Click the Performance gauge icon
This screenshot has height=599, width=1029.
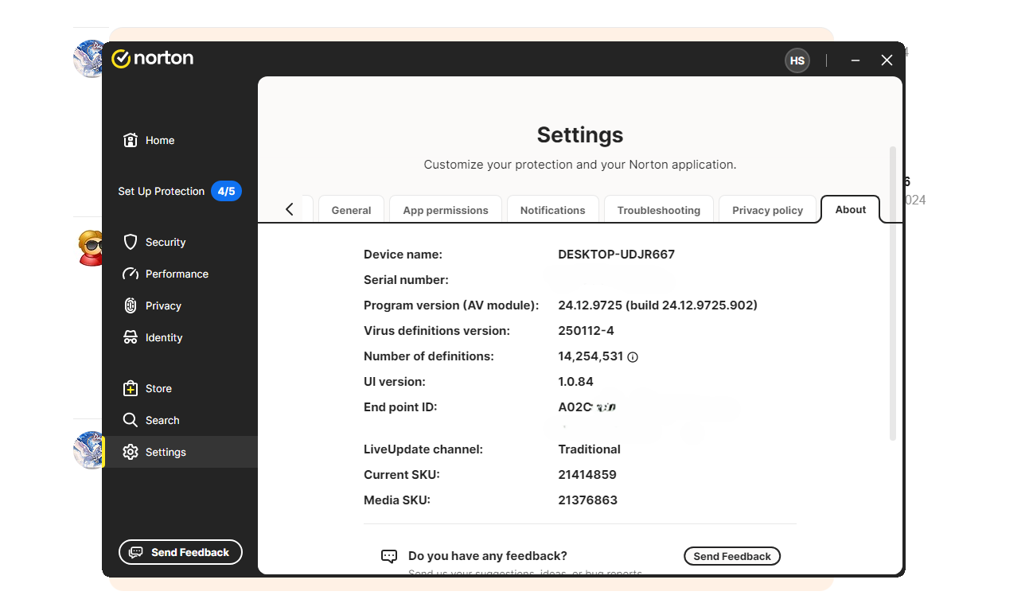(x=131, y=274)
